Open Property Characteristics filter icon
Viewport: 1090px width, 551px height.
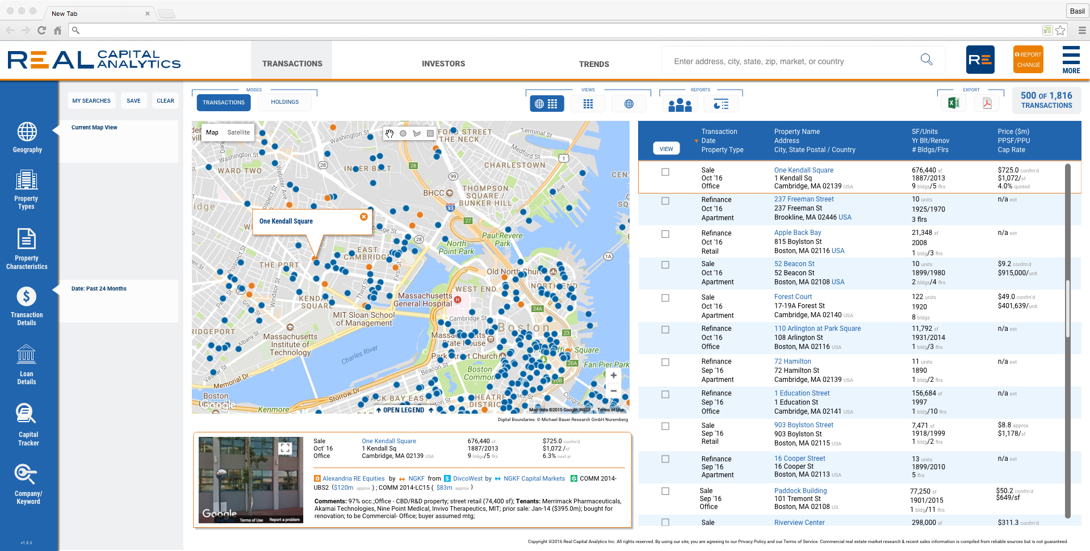click(x=26, y=239)
